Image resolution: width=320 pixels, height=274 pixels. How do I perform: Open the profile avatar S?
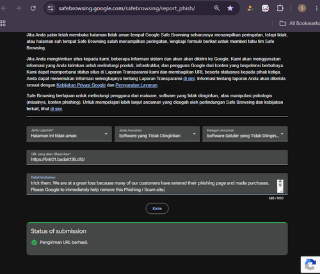[302, 8]
